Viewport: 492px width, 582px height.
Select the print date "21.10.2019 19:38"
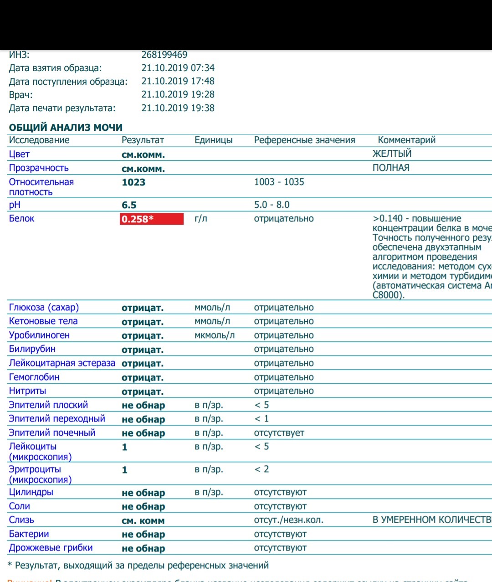[x=178, y=108]
